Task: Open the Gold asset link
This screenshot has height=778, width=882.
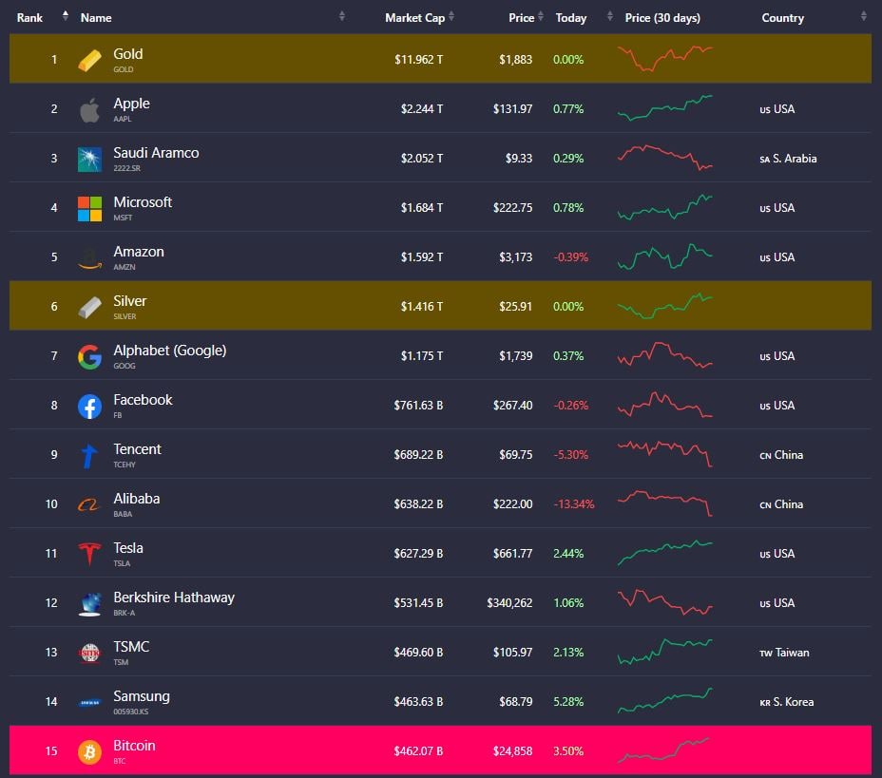Action: (x=127, y=54)
